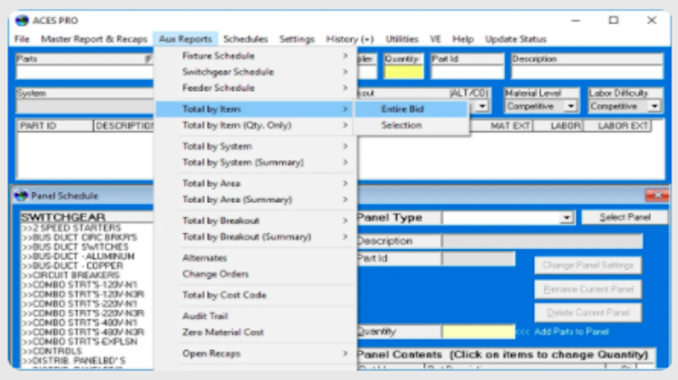Screen dimensions: 678x380
Task: Expand Total by System (Summary)
Action: [x=255, y=162]
